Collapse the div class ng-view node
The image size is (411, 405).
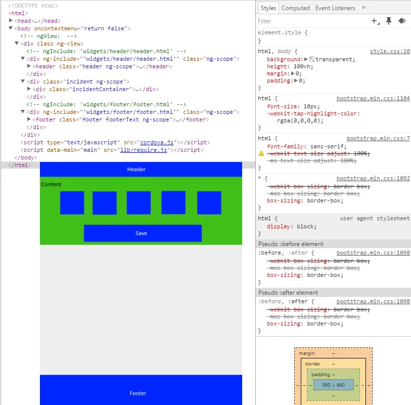[x=17, y=44]
